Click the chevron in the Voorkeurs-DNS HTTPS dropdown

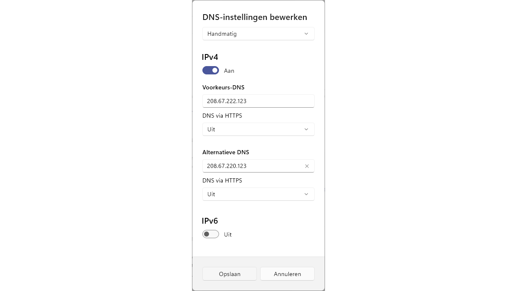click(x=306, y=129)
